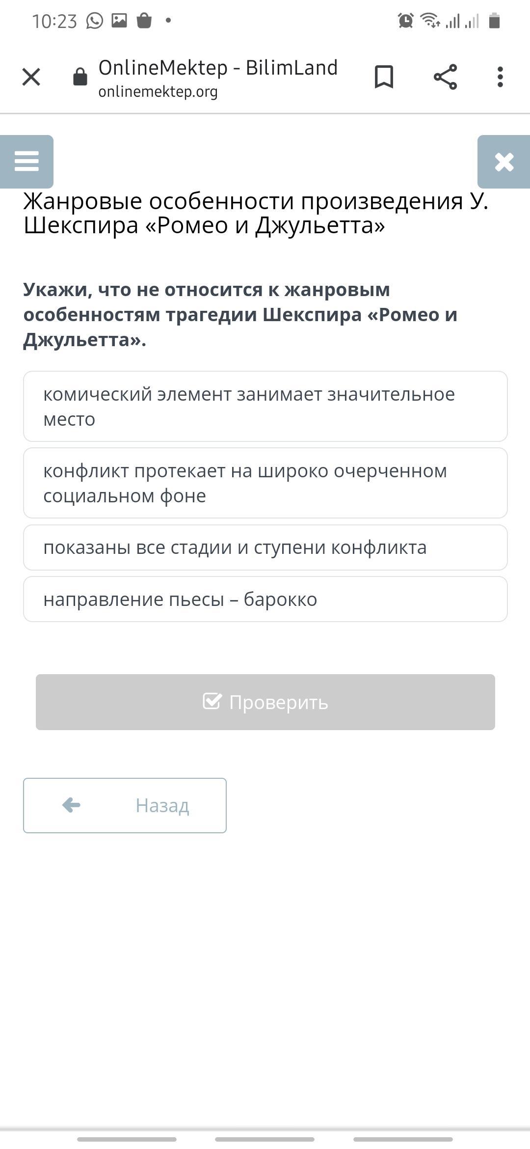530x1149 pixels.
Task: Select answer "показаны все стадии и ступени конфликта"
Action: [265, 547]
